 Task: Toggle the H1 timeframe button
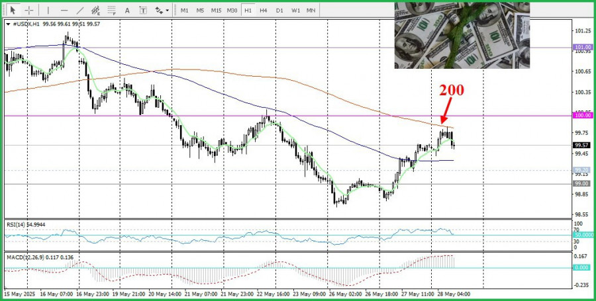point(248,11)
